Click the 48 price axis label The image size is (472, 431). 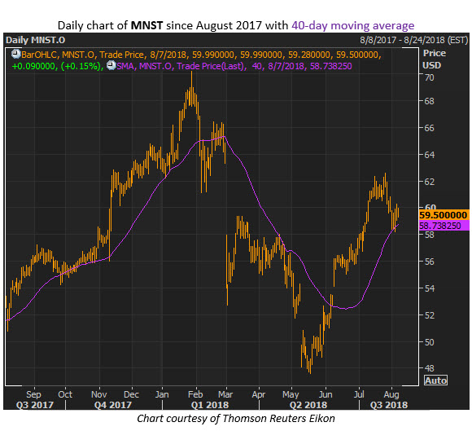pyautogui.click(x=429, y=367)
